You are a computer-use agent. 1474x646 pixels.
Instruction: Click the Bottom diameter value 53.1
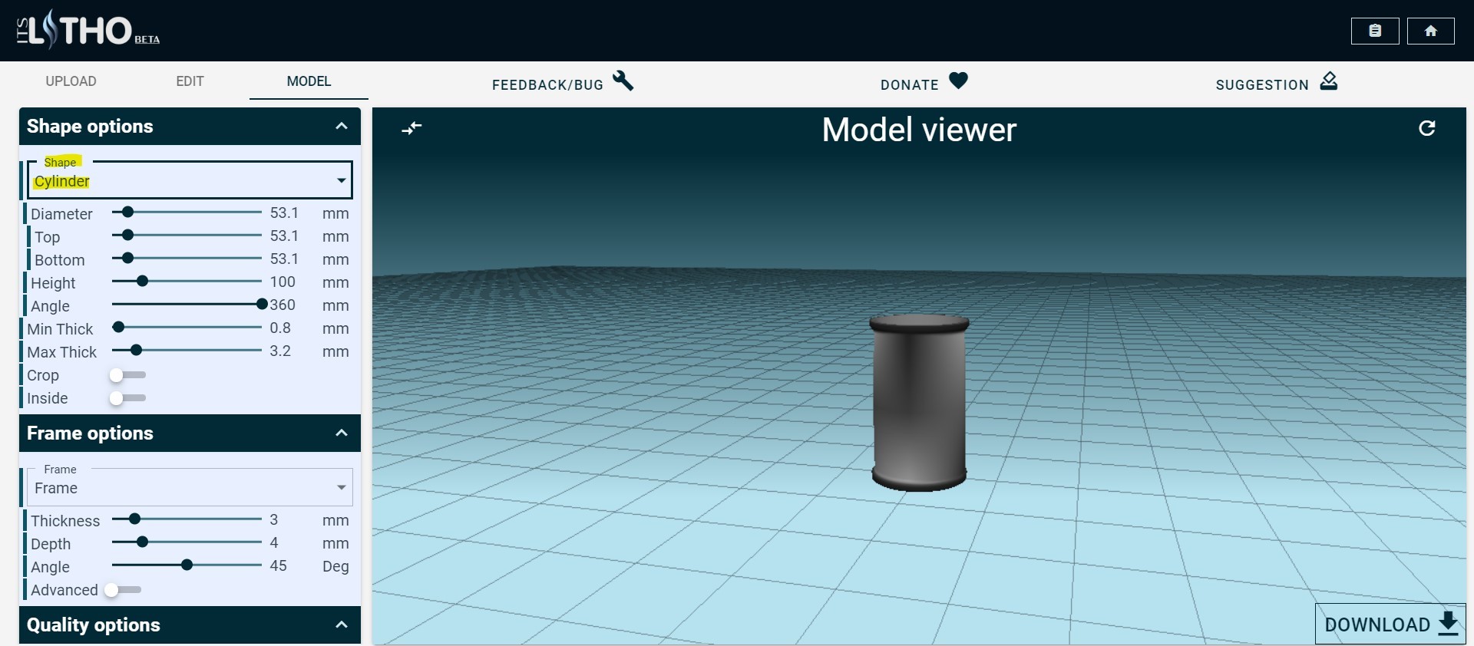[x=284, y=259]
